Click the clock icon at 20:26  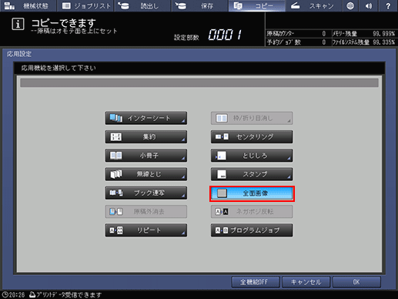point(5,294)
